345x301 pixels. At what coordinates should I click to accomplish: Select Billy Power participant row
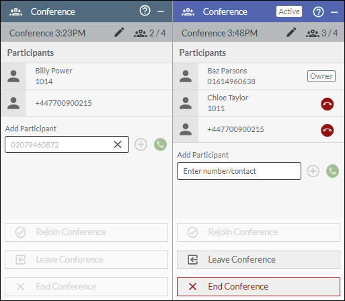click(x=87, y=76)
